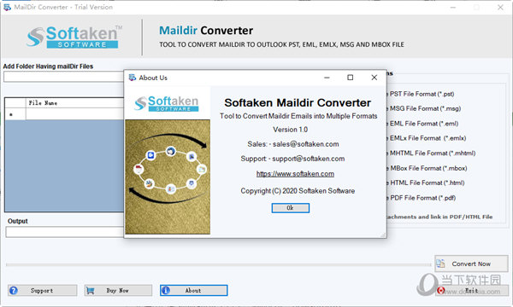Click the Sales: sales@softaken.com text
The width and height of the screenshot is (513, 307).
coord(293,144)
